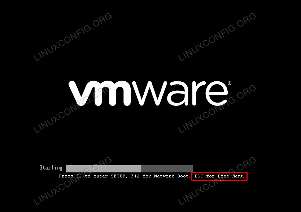
Task: Click the "ESC" text inside the red box
Action: pos(199,176)
